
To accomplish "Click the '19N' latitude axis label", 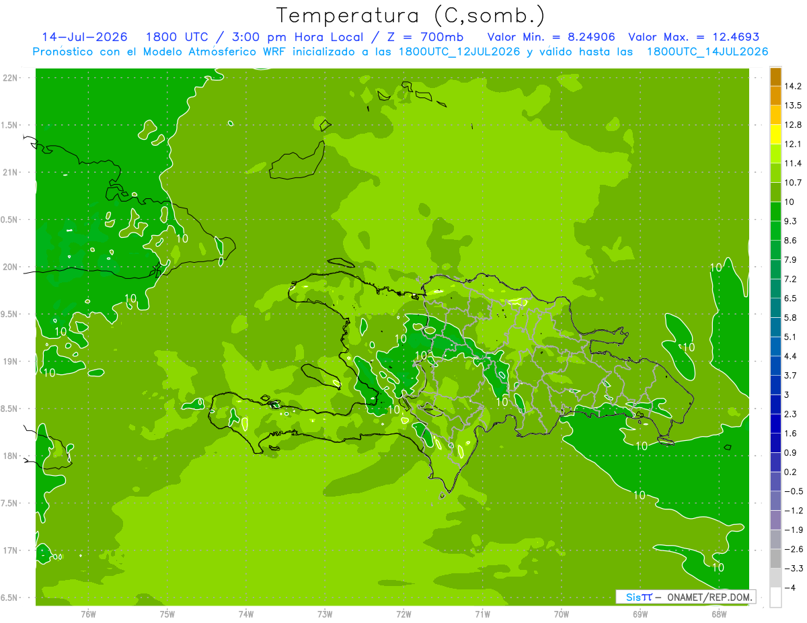I will pyautogui.click(x=11, y=362).
